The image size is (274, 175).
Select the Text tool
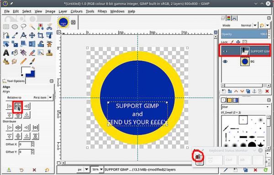point(6,53)
